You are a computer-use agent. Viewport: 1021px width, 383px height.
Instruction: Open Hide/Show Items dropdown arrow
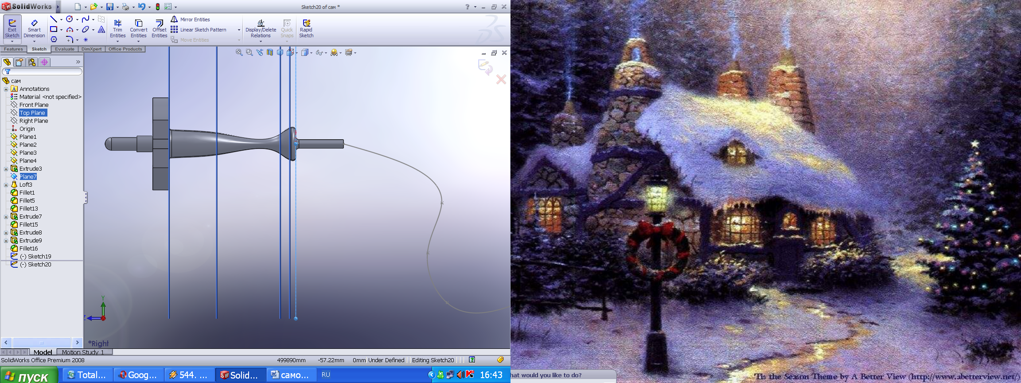(x=326, y=53)
